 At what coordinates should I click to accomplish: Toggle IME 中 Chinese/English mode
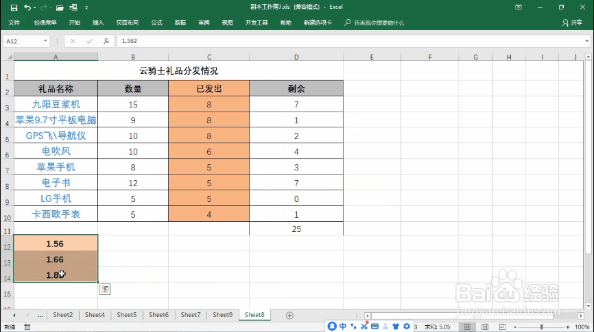(x=343, y=326)
